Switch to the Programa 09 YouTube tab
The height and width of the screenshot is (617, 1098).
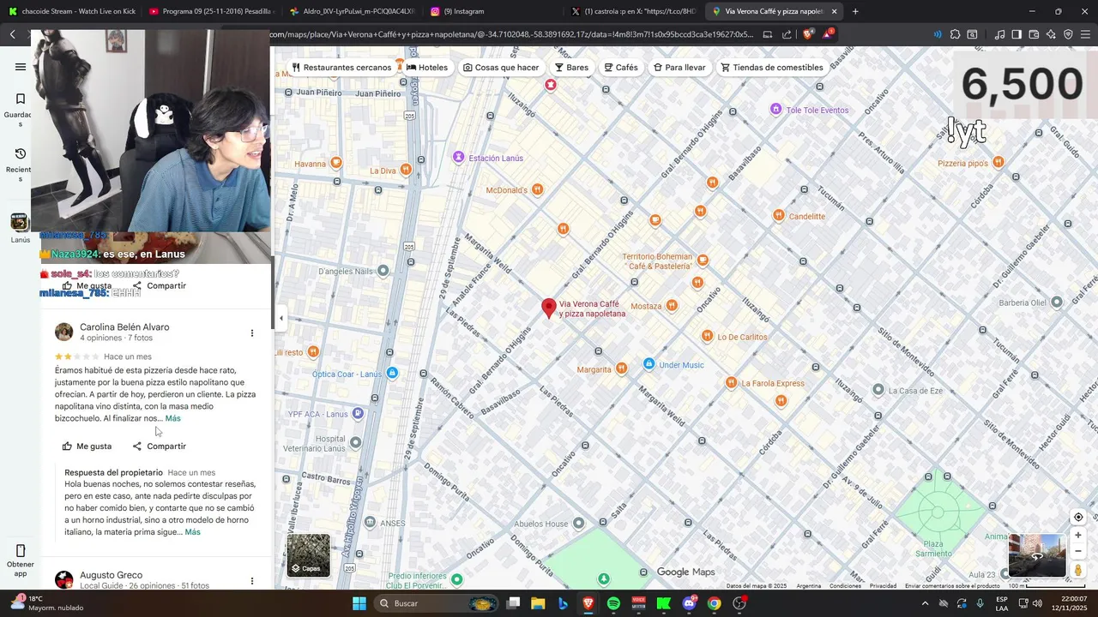point(211,11)
